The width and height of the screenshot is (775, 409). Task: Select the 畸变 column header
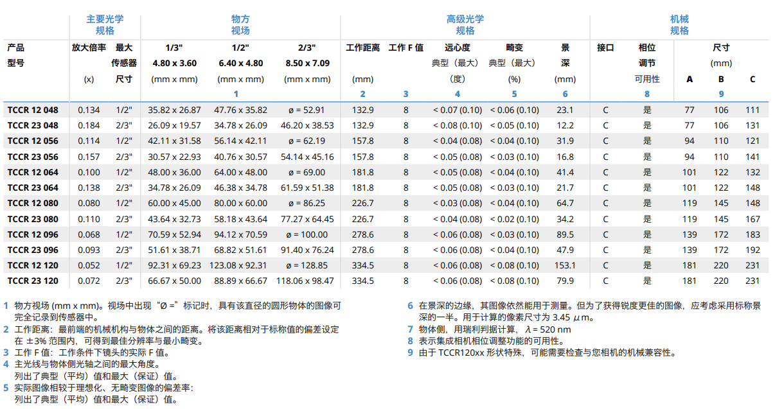514,48
